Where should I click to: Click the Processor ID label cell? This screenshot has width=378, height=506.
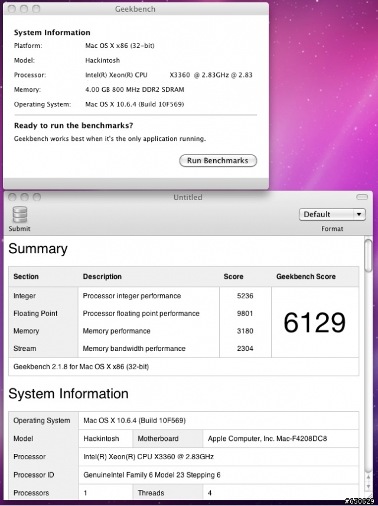[x=34, y=475]
